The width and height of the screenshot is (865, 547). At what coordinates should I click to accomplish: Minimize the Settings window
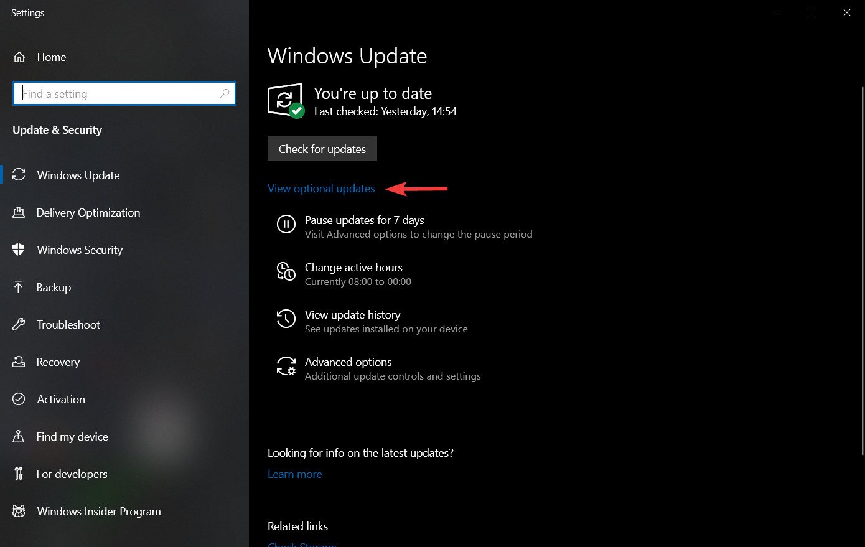pyautogui.click(x=776, y=12)
